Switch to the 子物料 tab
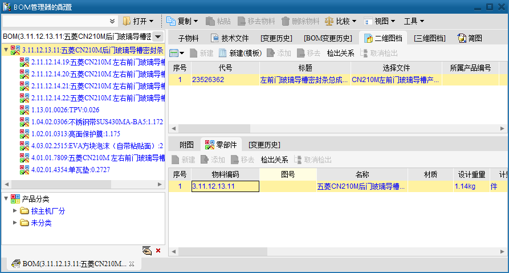The height and width of the screenshot is (273, 509). [188, 38]
